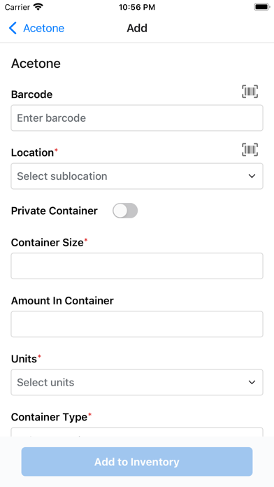This screenshot has width=274, height=487.
Task: Tap the back chevron arrow icon
Action: tap(13, 28)
